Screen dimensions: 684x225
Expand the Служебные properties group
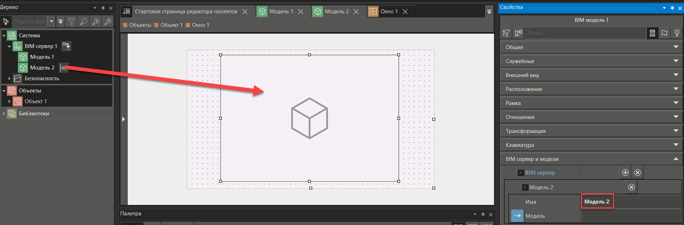591,61
